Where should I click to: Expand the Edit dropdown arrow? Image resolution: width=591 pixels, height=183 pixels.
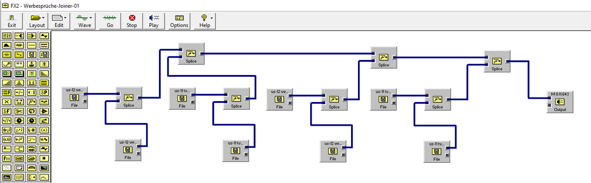click(x=65, y=18)
